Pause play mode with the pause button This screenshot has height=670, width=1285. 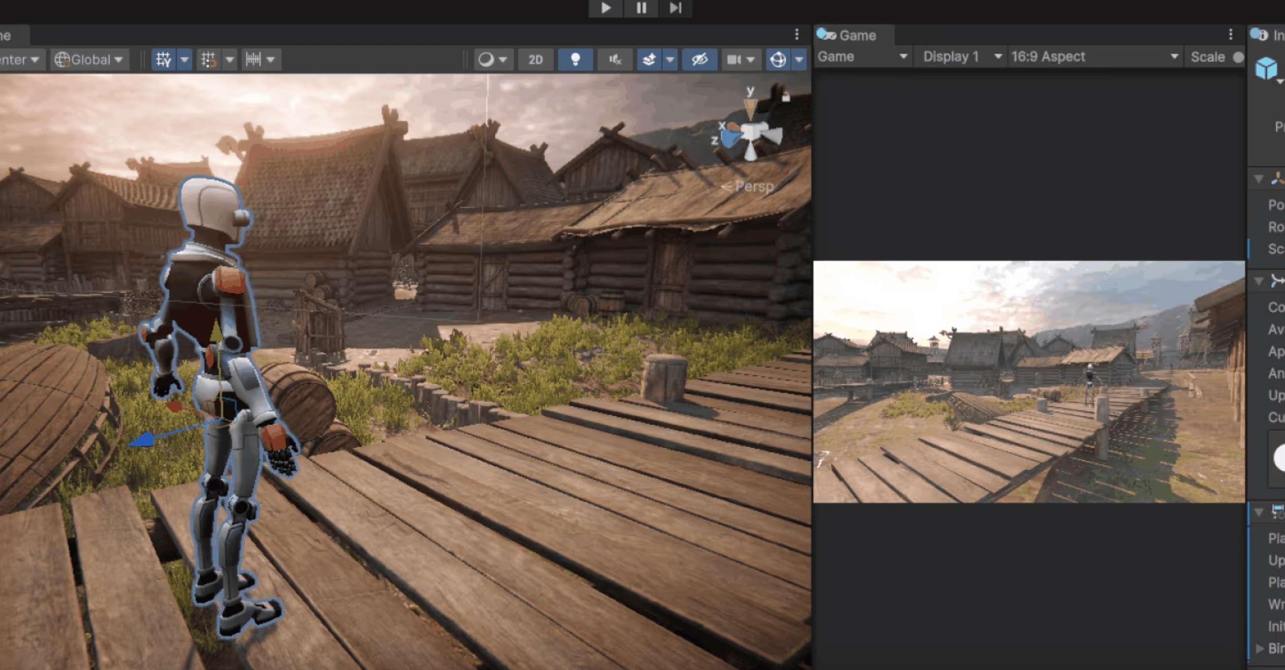(x=641, y=8)
